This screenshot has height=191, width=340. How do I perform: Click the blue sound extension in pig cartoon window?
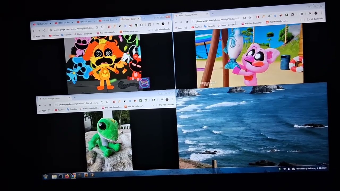point(275,16)
